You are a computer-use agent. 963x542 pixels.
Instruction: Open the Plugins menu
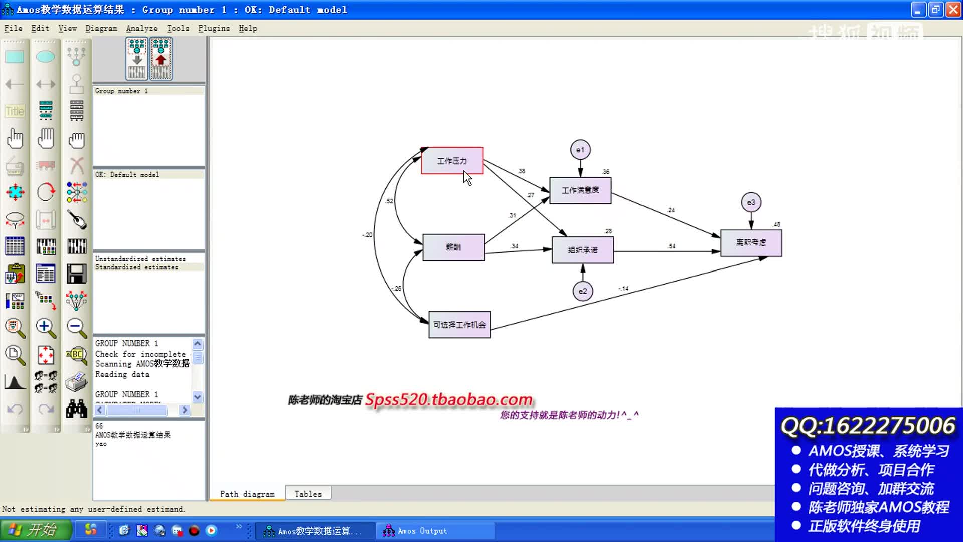coord(214,29)
